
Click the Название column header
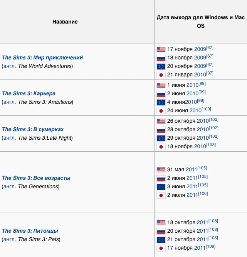pos(65,22)
